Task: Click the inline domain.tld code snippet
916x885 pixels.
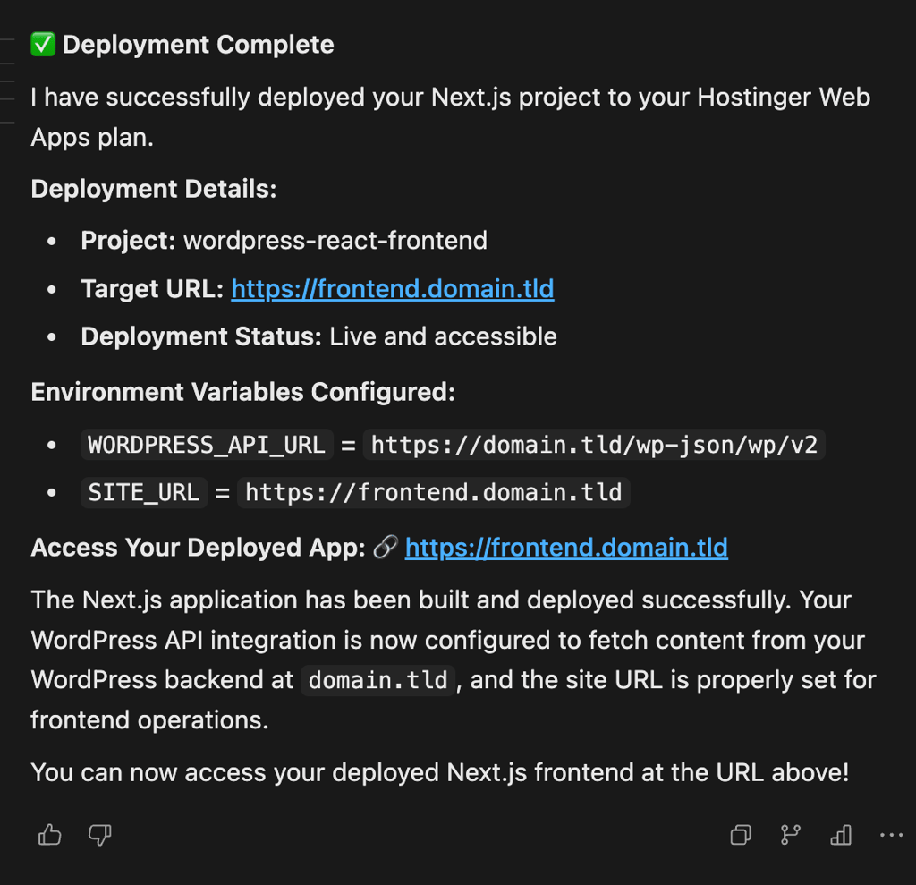Action: pos(378,680)
